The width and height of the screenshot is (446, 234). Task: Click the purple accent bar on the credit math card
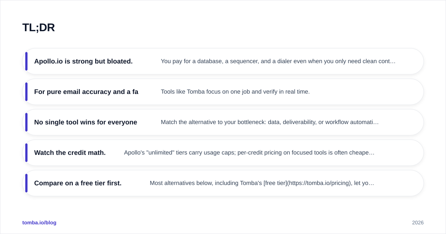[x=26, y=153]
